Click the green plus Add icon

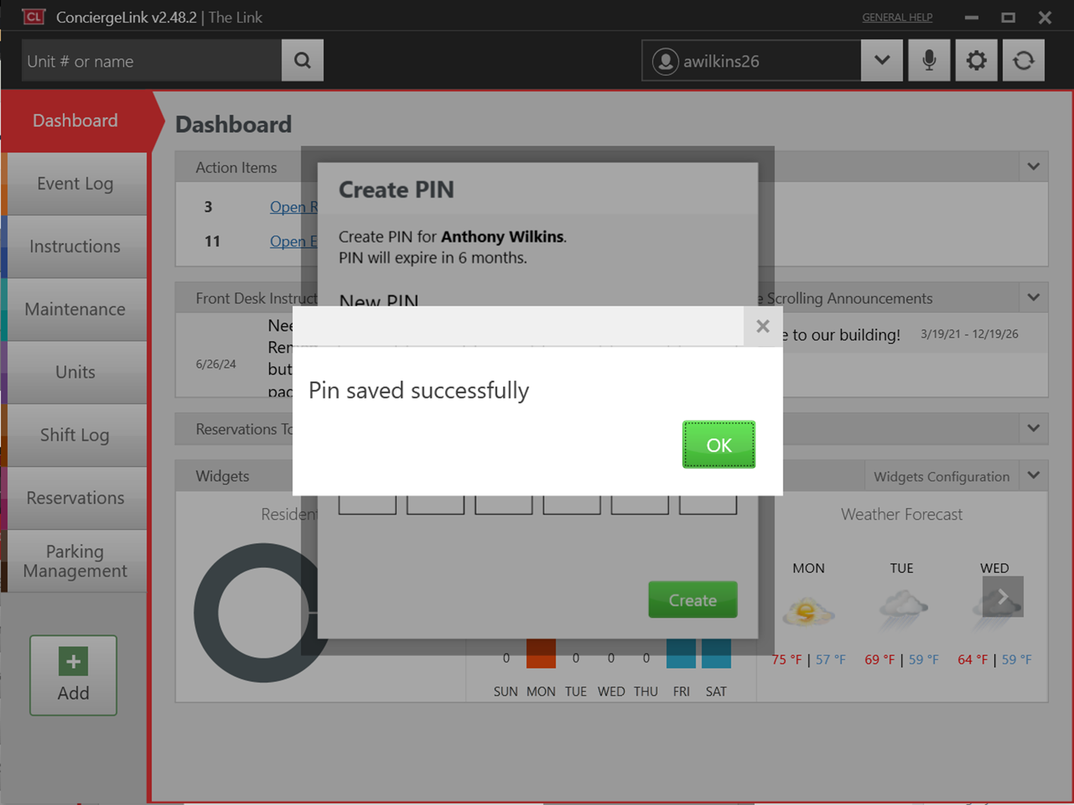click(74, 661)
